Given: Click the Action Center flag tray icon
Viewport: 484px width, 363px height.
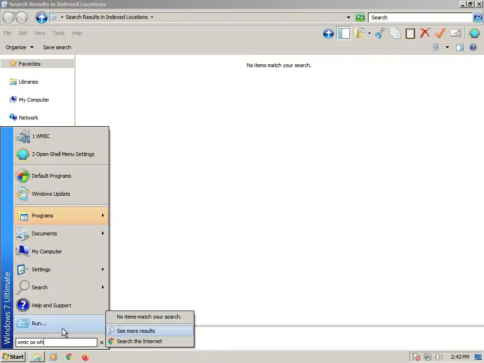Looking at the screenshot, I should tap(416, 357).
